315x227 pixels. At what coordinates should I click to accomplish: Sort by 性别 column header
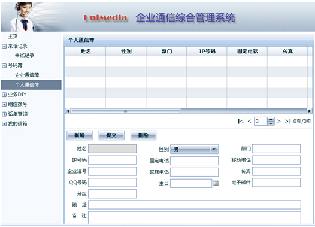[126, 52]
